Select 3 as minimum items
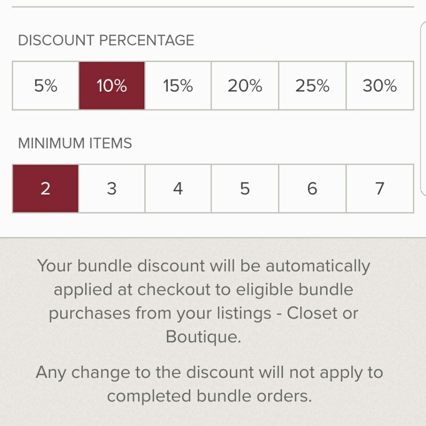The image size is (426, 426). [112, 188]
